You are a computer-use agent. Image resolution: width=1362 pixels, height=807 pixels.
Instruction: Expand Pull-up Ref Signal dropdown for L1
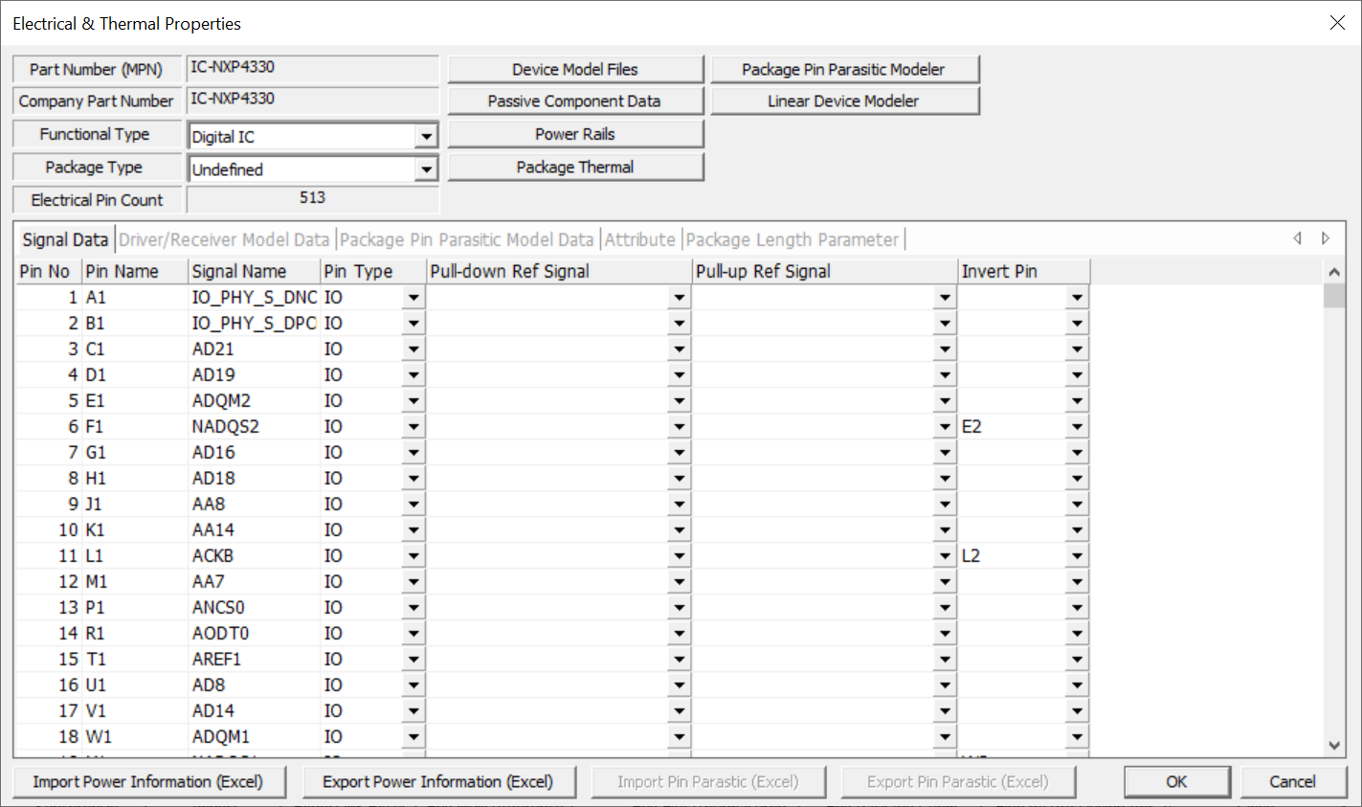pyautogui.click(x=945, y=556)
